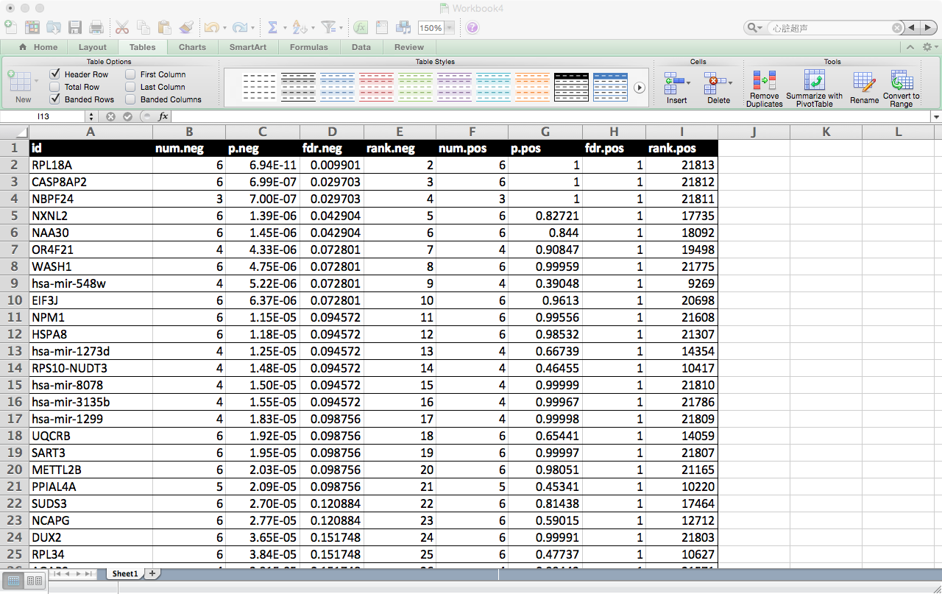Expand more table styles arrow
This screenshot has width=942, height=594.
point(640,88)
